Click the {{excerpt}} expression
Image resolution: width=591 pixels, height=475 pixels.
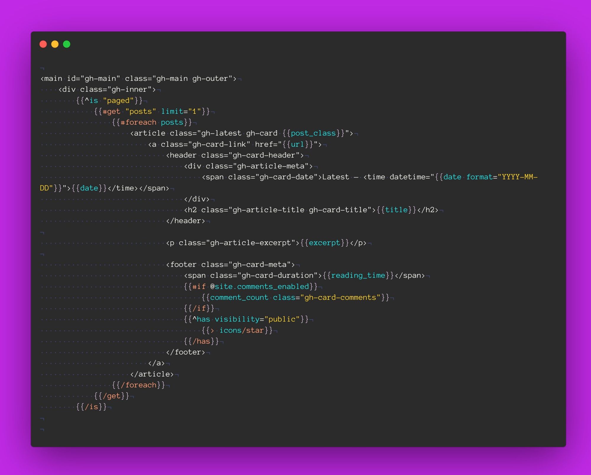coord(324,243)
